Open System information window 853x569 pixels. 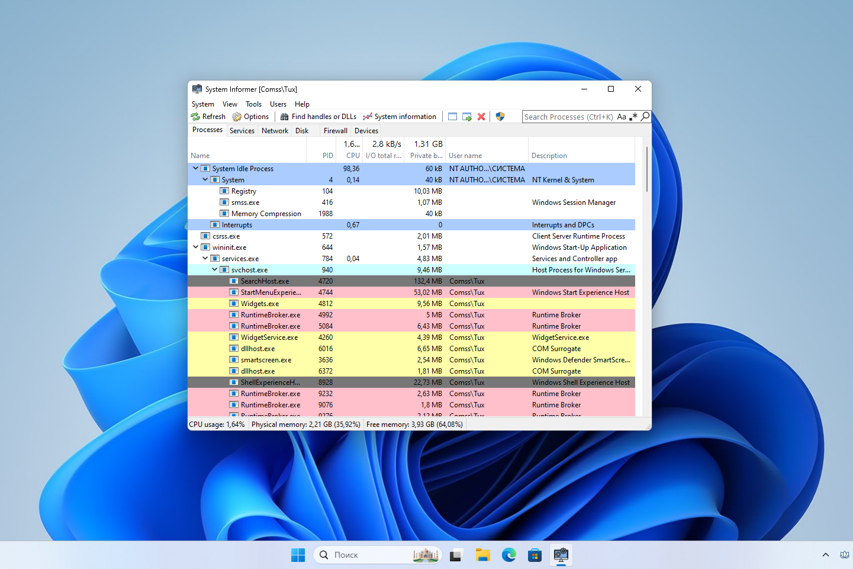(400, 117)
